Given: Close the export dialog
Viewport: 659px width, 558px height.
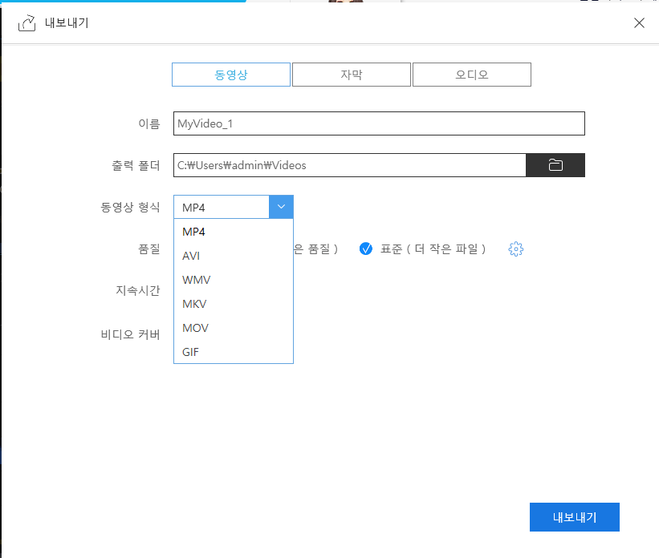Looking at the screenshot, I should [639, 22].
